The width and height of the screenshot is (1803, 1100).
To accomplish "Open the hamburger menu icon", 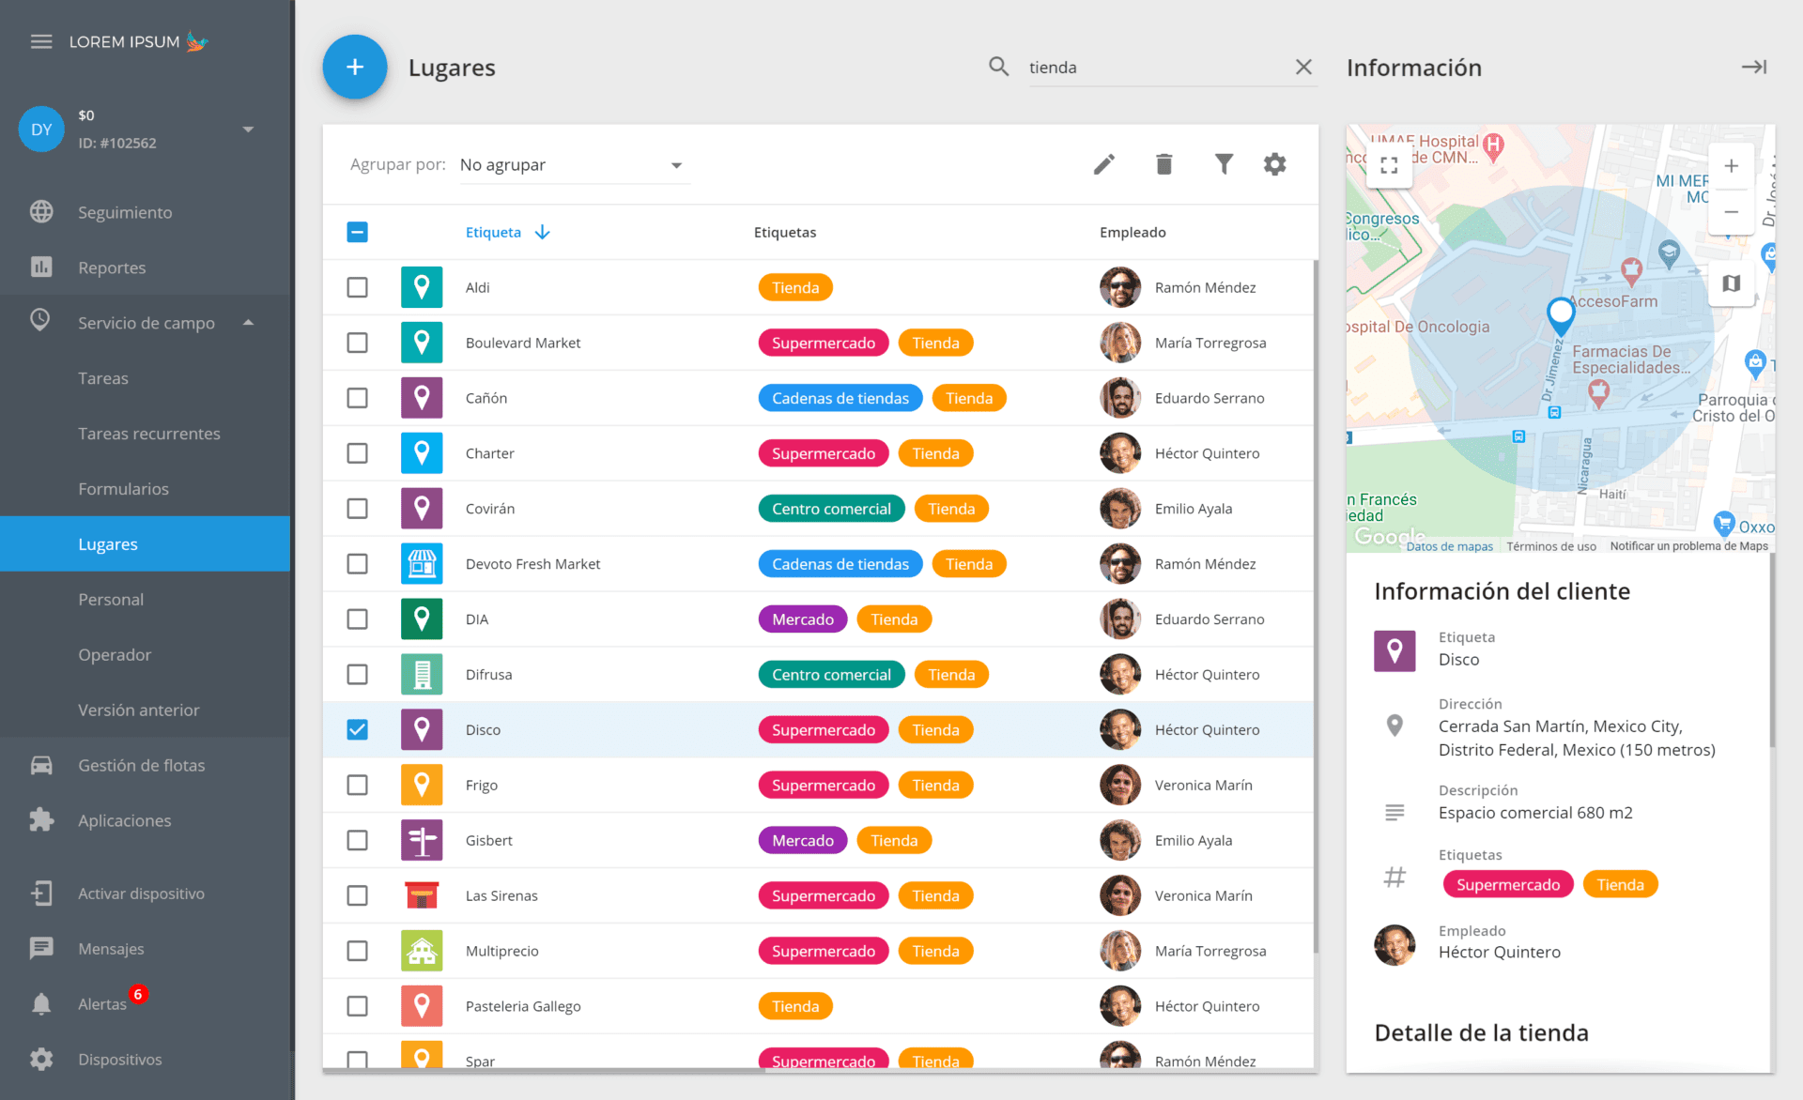I will click(x=40, y=41).
